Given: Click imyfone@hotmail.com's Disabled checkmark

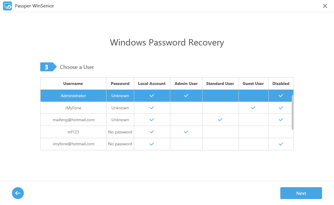Looking at the screenshot, I should [281, 144].
